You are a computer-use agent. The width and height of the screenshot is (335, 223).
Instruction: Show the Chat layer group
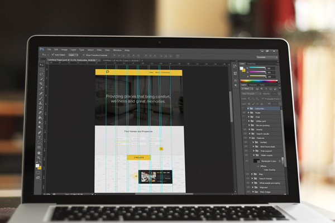(244, 117)
